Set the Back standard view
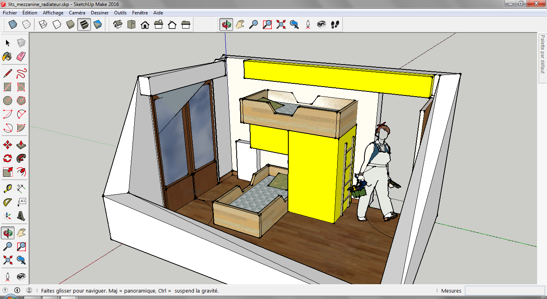 [172, 25]
